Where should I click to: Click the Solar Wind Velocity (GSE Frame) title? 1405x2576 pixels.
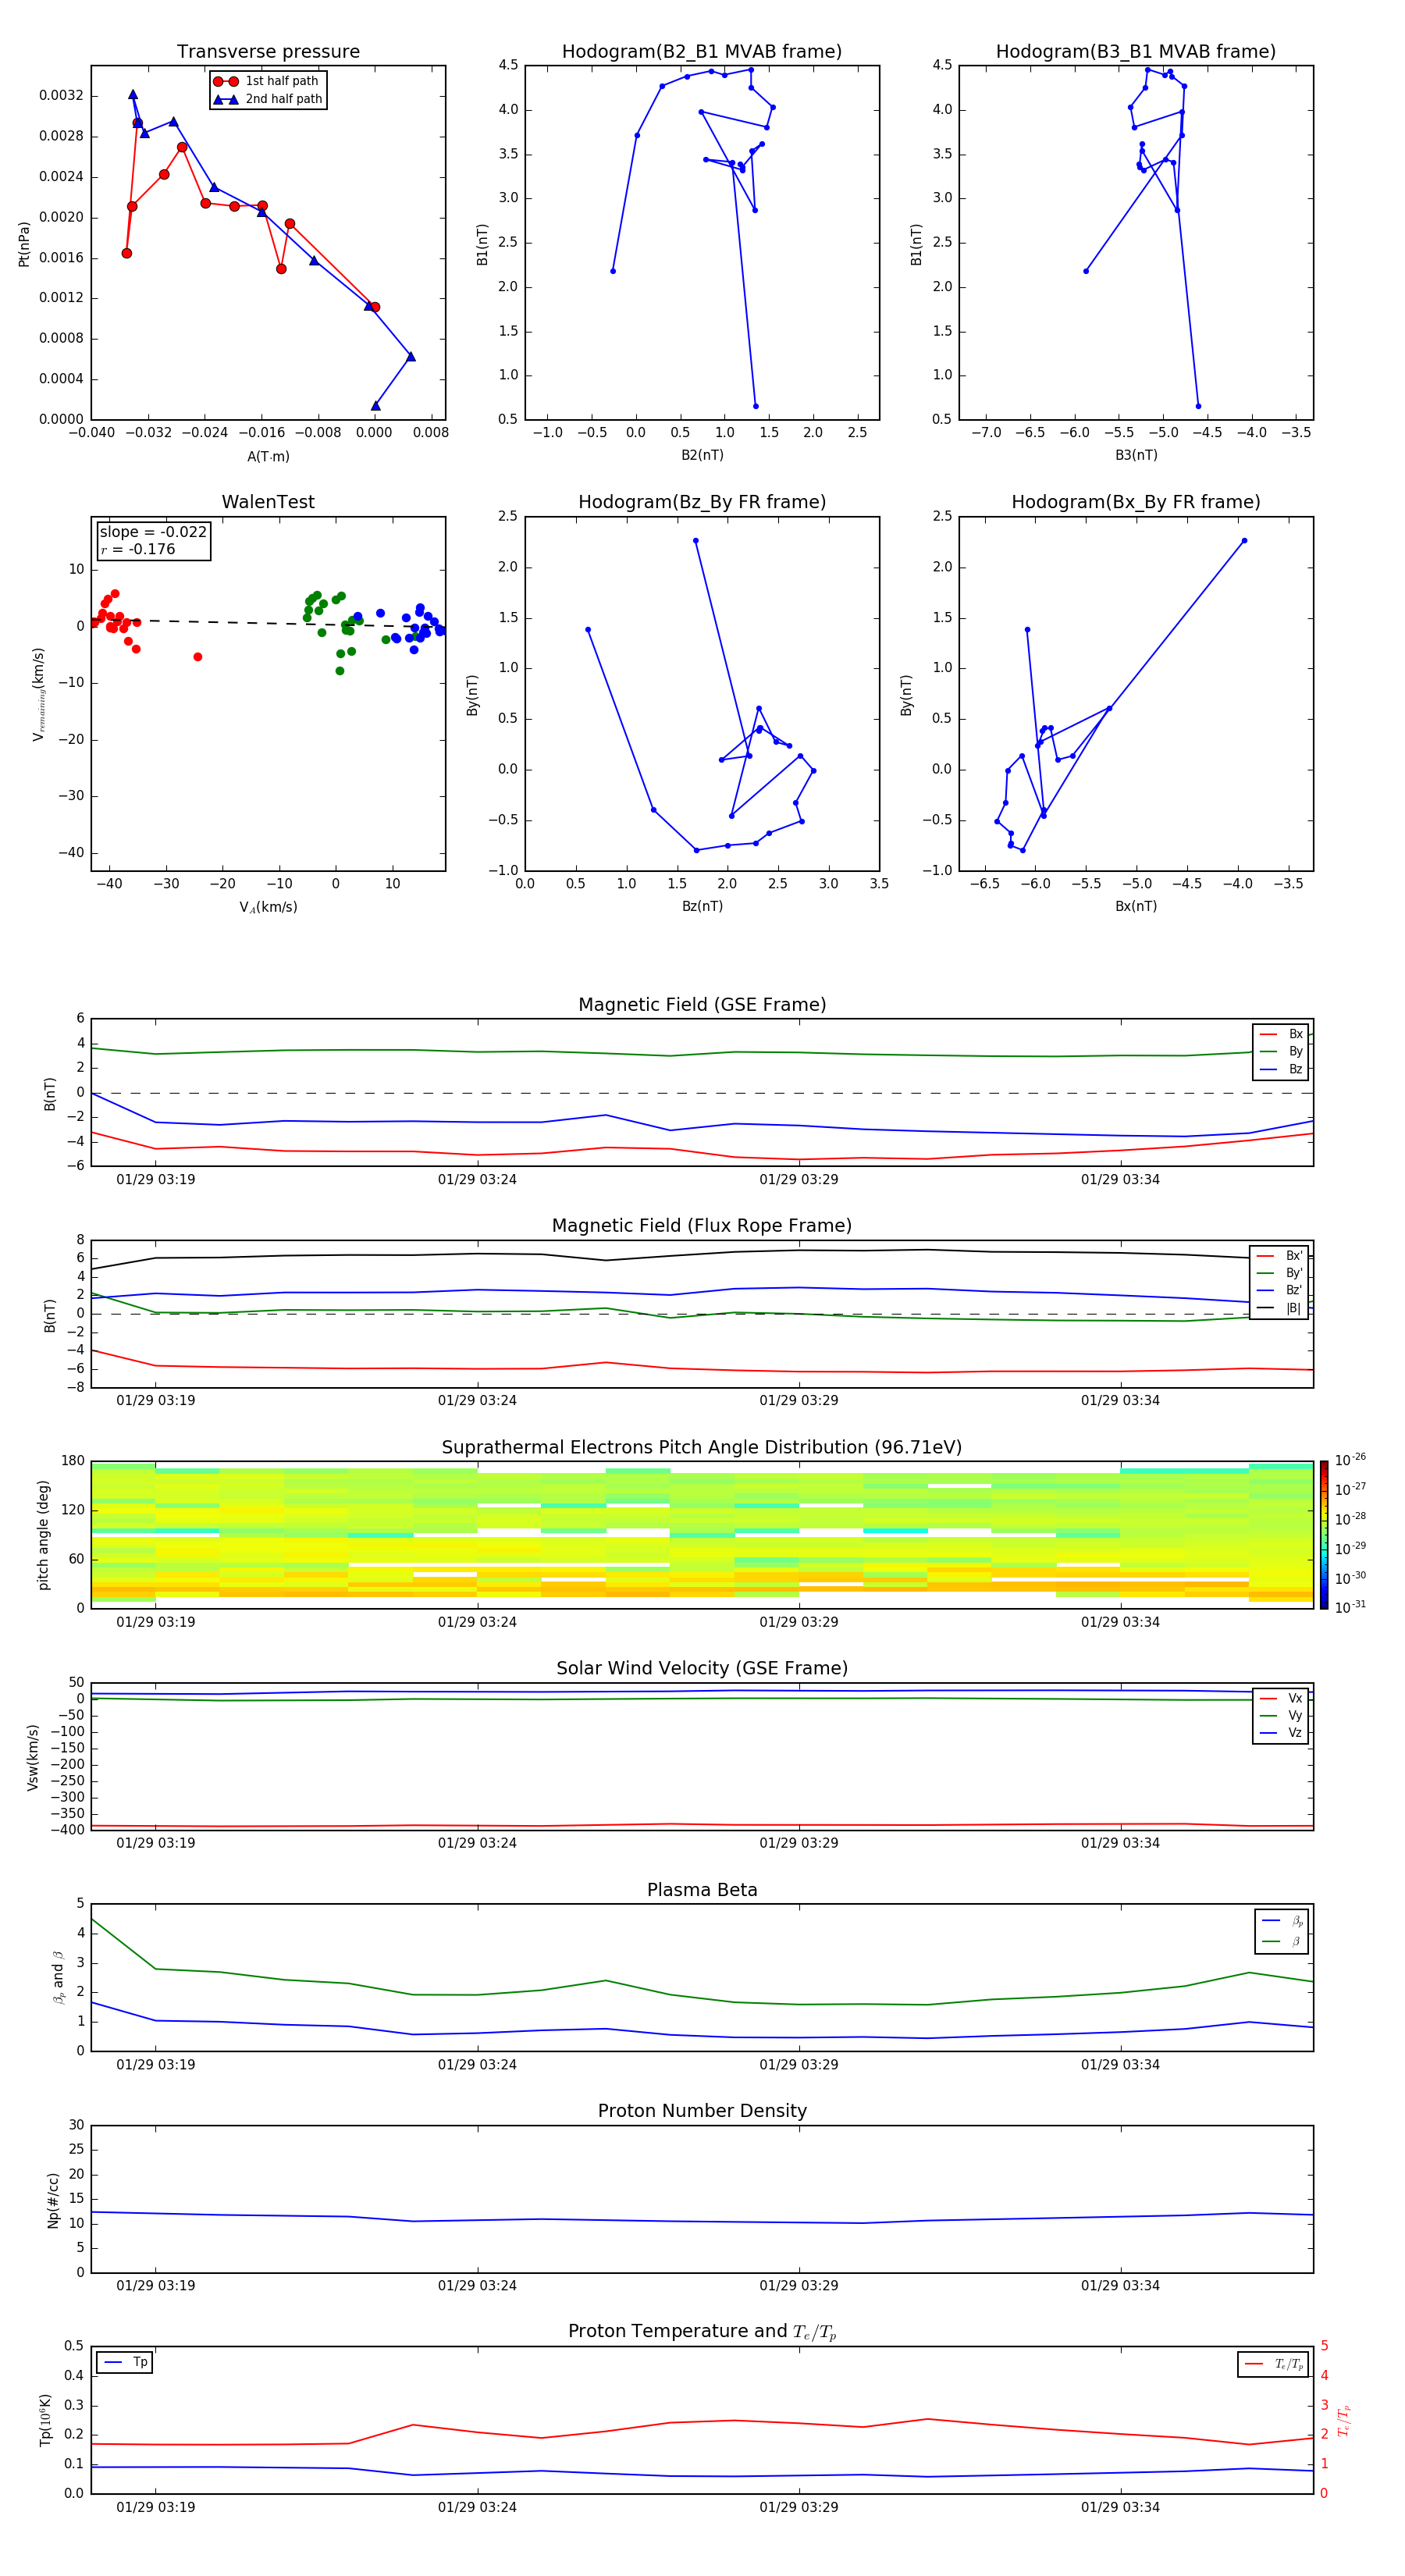(702, 1669)
